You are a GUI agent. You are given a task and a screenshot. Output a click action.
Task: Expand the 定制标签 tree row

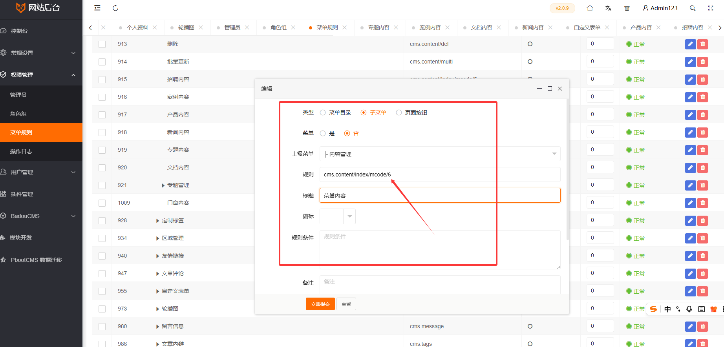[157, 221]
